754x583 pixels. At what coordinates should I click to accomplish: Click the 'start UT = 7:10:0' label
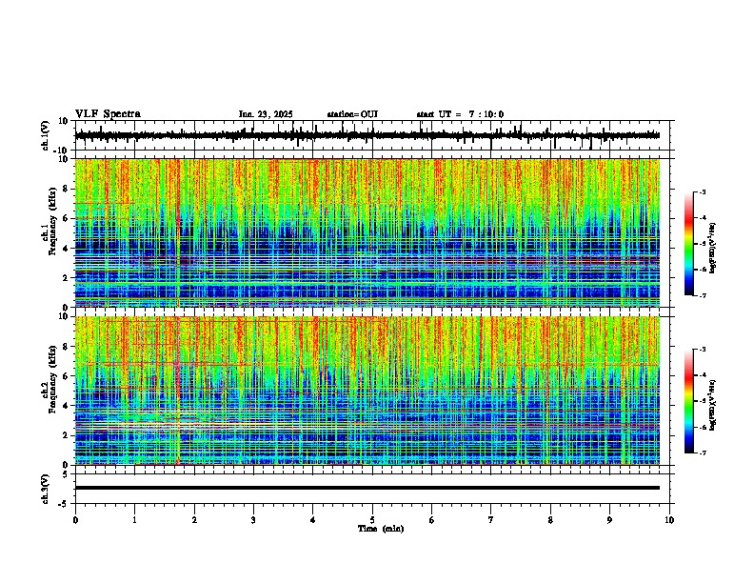(460, 114)
